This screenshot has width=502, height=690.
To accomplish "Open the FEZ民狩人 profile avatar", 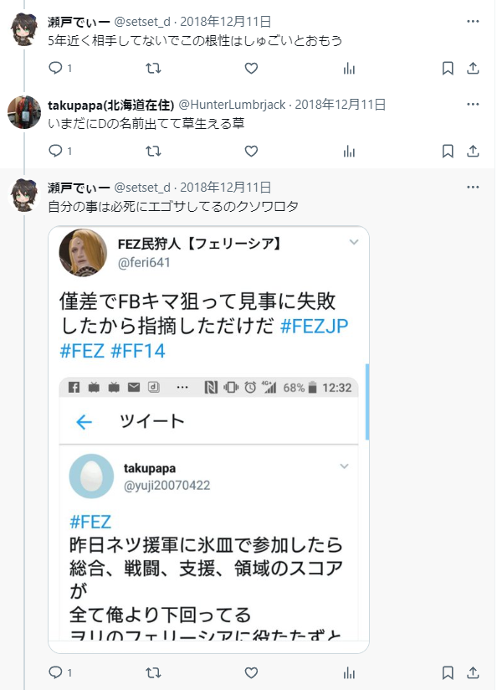I will pyautogui.click(x=83, y=251).
